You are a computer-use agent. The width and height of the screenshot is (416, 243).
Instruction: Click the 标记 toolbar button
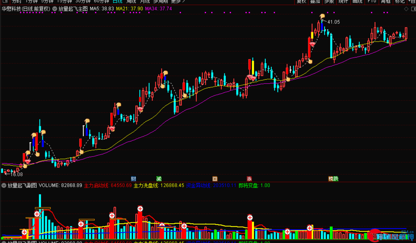coord(400,2)
